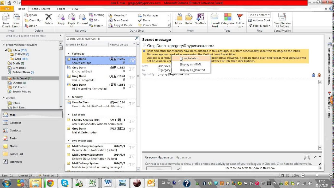
Task: Click the Move folder icon
Action: 178,17
